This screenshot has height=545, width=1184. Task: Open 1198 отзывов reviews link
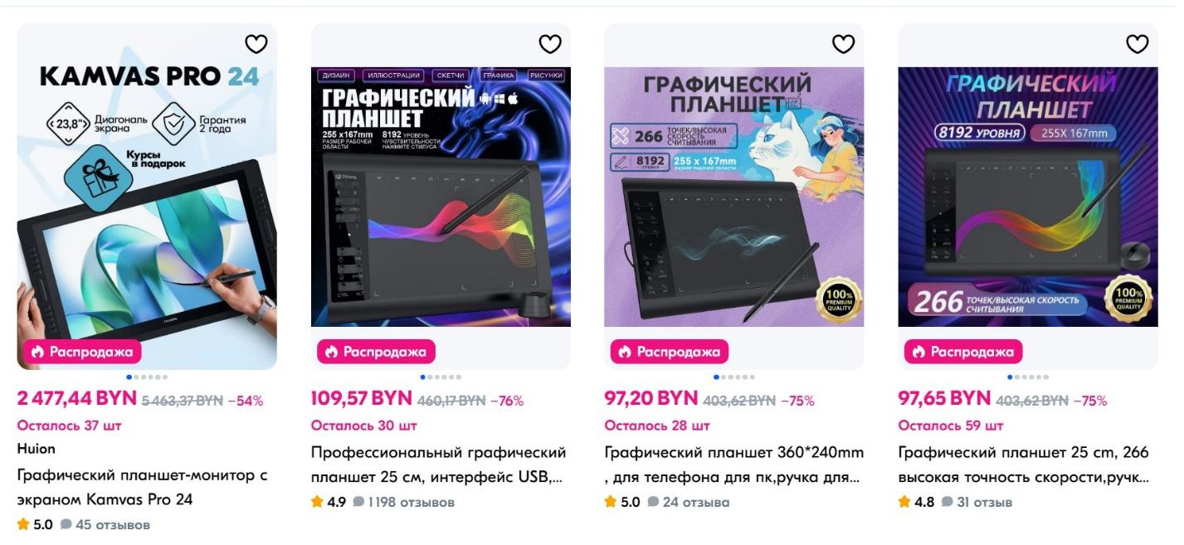click(404, 502)
